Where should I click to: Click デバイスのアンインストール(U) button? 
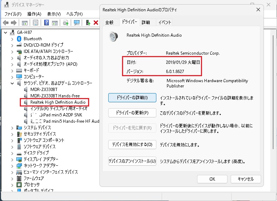click(x=132, y=161)
